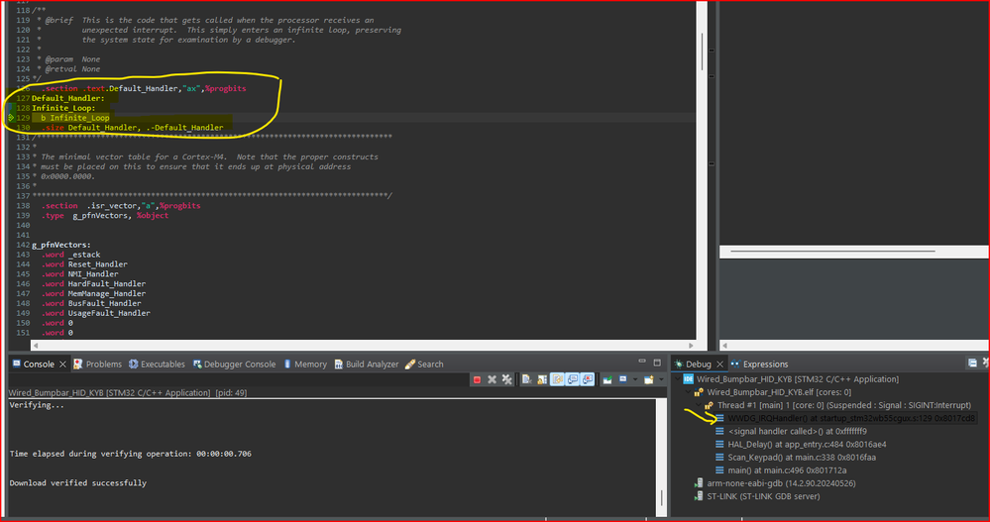
Task: Click the editor horizontal scrollbar
Action: [364, 346]
